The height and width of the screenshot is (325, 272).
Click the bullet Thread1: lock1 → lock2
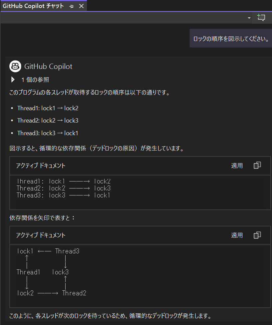[x=48, y=108]
